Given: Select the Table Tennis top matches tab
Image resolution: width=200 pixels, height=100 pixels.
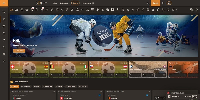Looking at the screenshot, I should 71,86.
